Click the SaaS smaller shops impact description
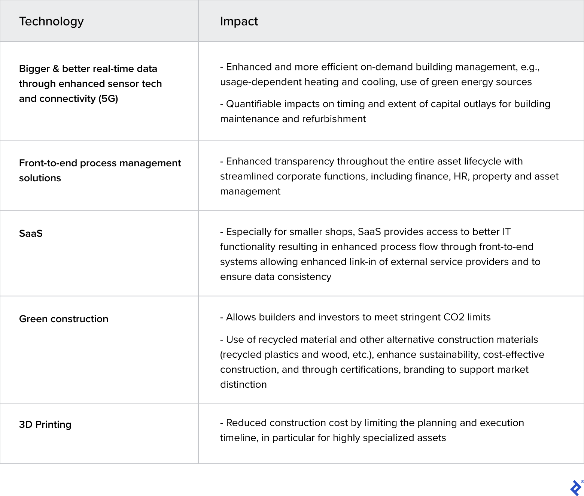This screenshot has width=584, height=496. (380, 254)
